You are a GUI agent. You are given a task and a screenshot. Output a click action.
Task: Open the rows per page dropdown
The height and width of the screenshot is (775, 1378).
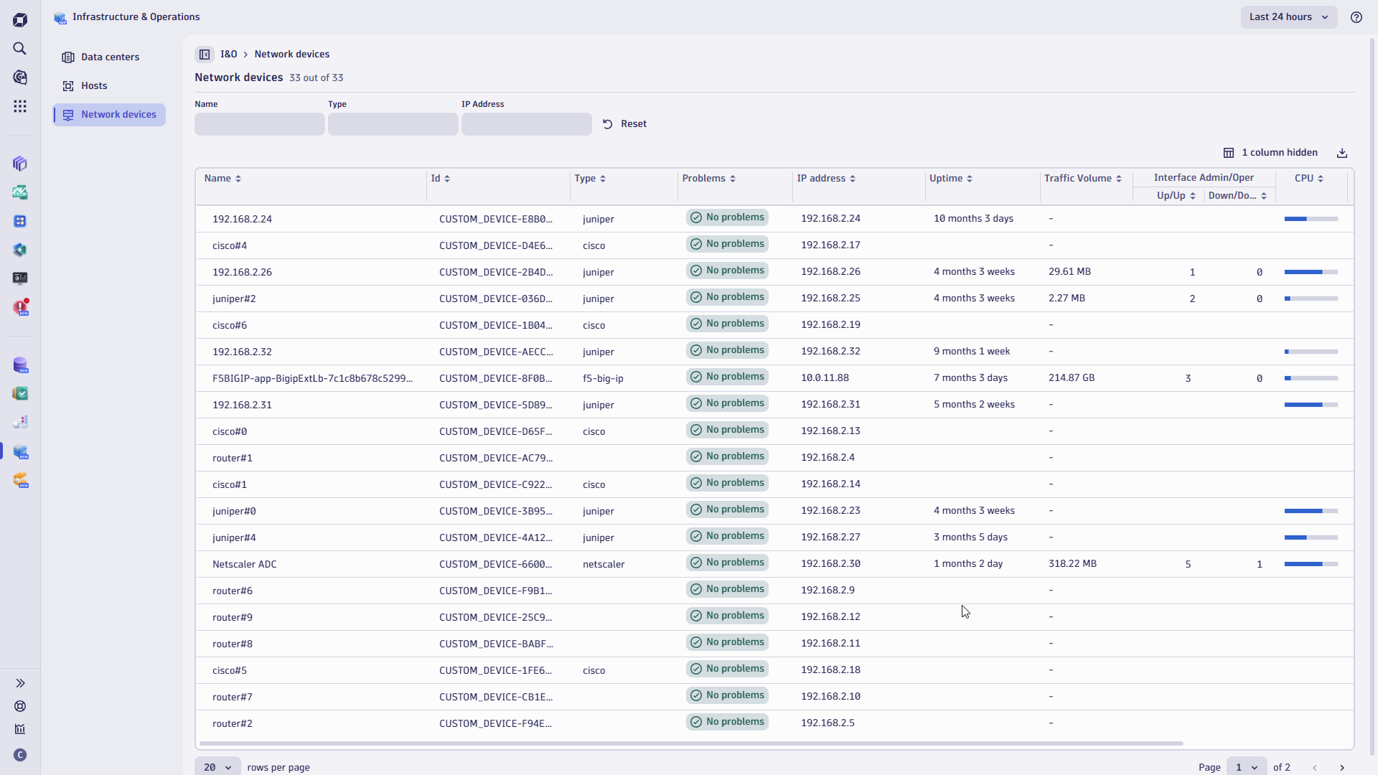pyautogui.click(x=217, y=766)
